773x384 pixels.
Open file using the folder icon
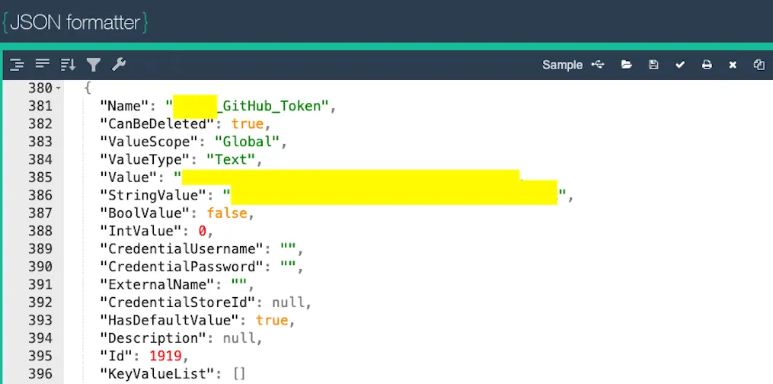626,65
